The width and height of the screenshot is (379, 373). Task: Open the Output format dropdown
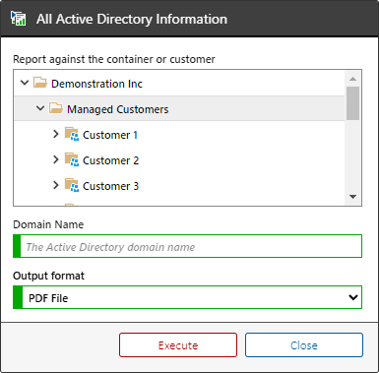point(187,297)
